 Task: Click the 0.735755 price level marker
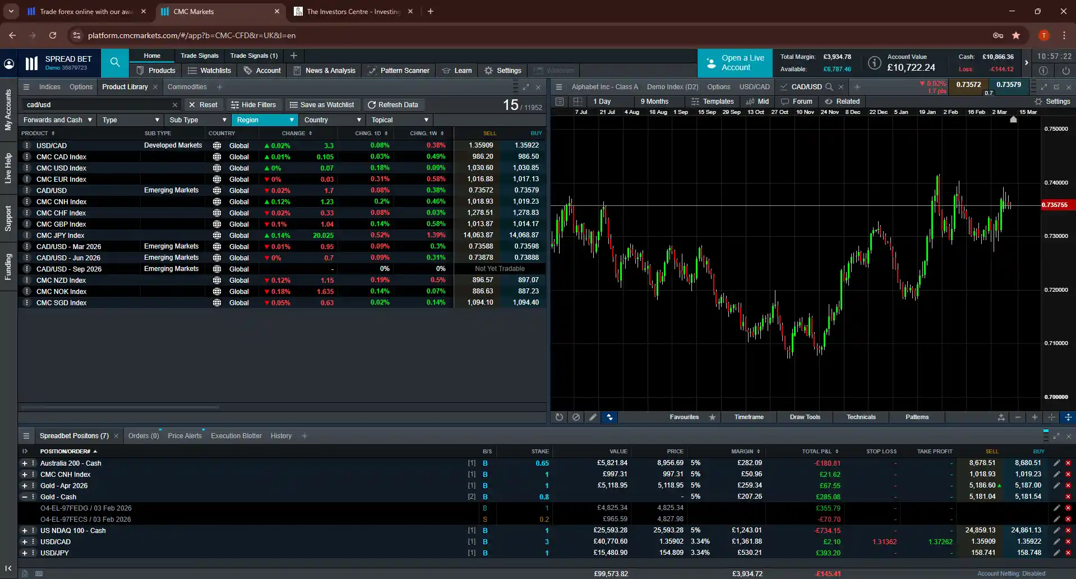1058,205
